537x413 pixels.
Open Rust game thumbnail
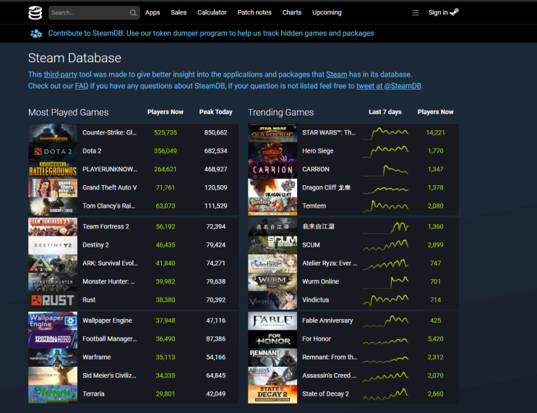(x=53, y=300)
